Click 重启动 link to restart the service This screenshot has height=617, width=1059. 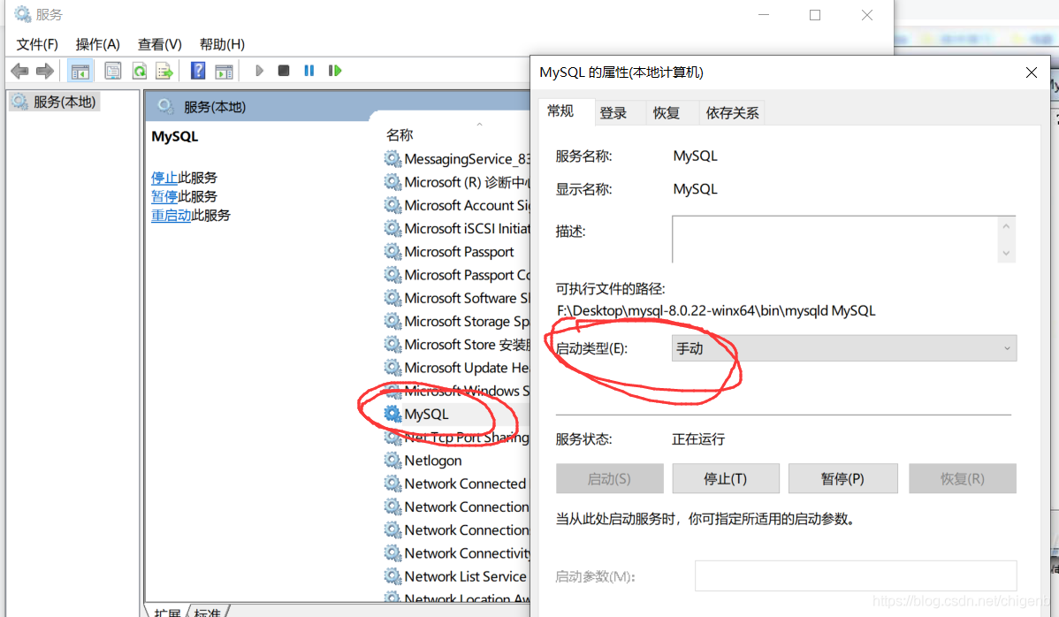pyautogui.click(x=171, y=216)
